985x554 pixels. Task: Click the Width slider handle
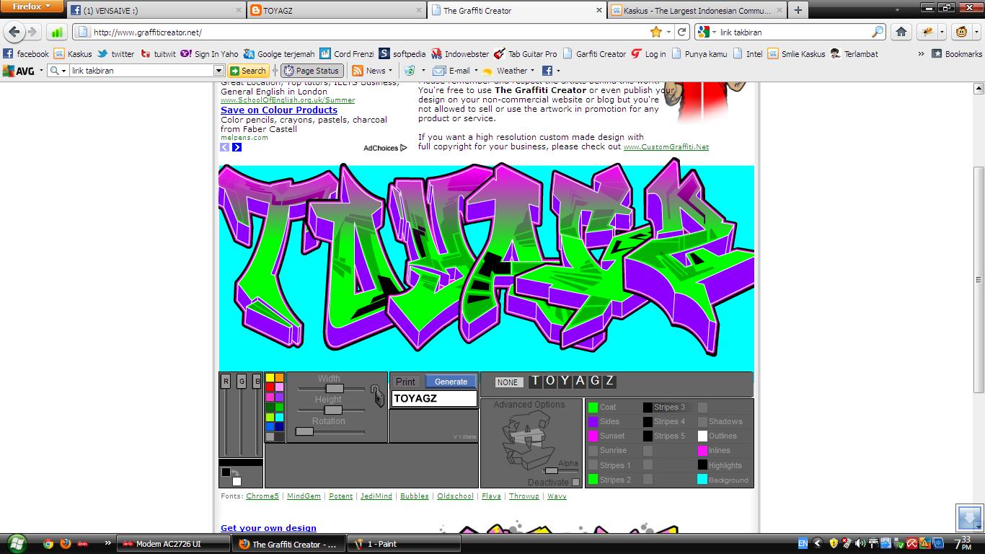(x=335, y=388)
